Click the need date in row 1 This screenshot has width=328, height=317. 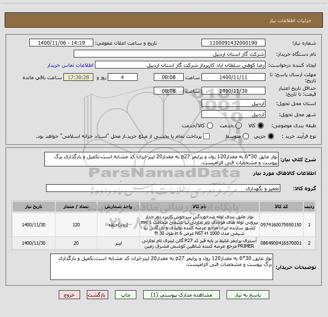pyautogui.click(x=34, y=225)
